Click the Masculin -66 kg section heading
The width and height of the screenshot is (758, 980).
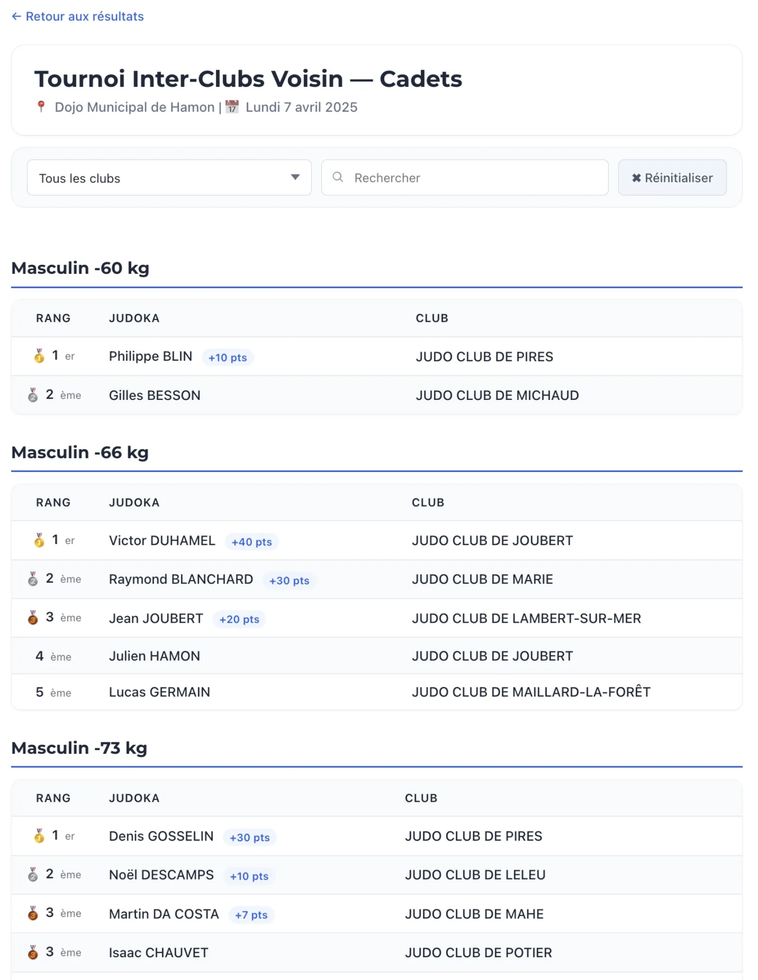point(80,453)
